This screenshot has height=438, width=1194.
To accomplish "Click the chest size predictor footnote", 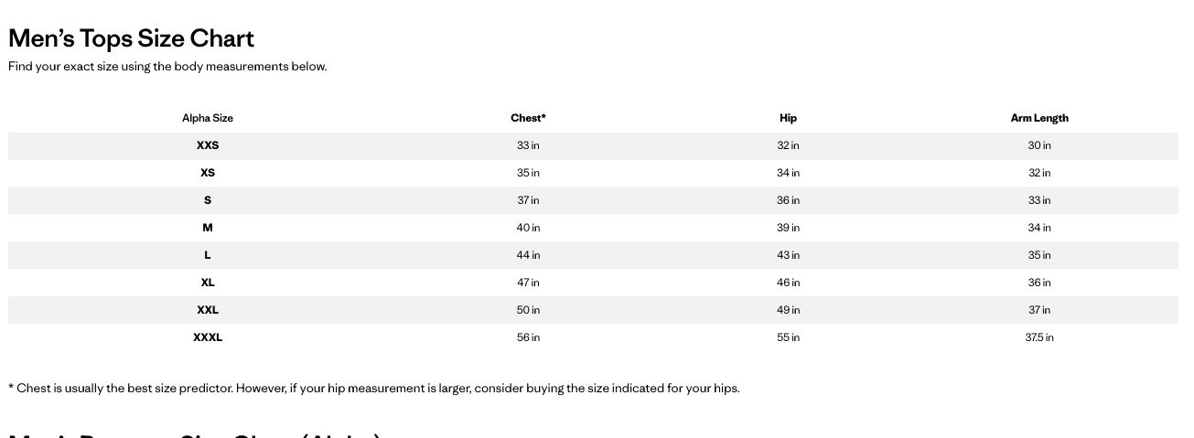I will pyautogui.click(x=373, y=388).
